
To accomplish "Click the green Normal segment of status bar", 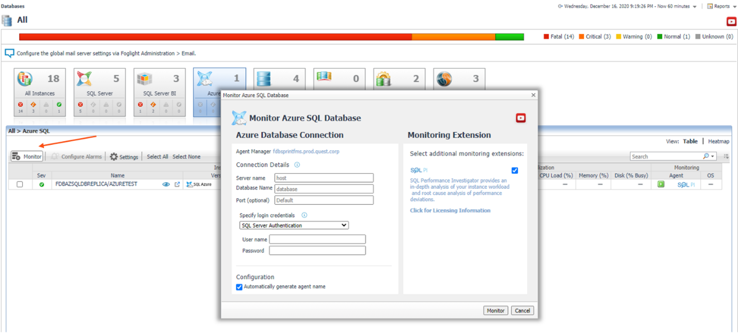I will [509, 37].
